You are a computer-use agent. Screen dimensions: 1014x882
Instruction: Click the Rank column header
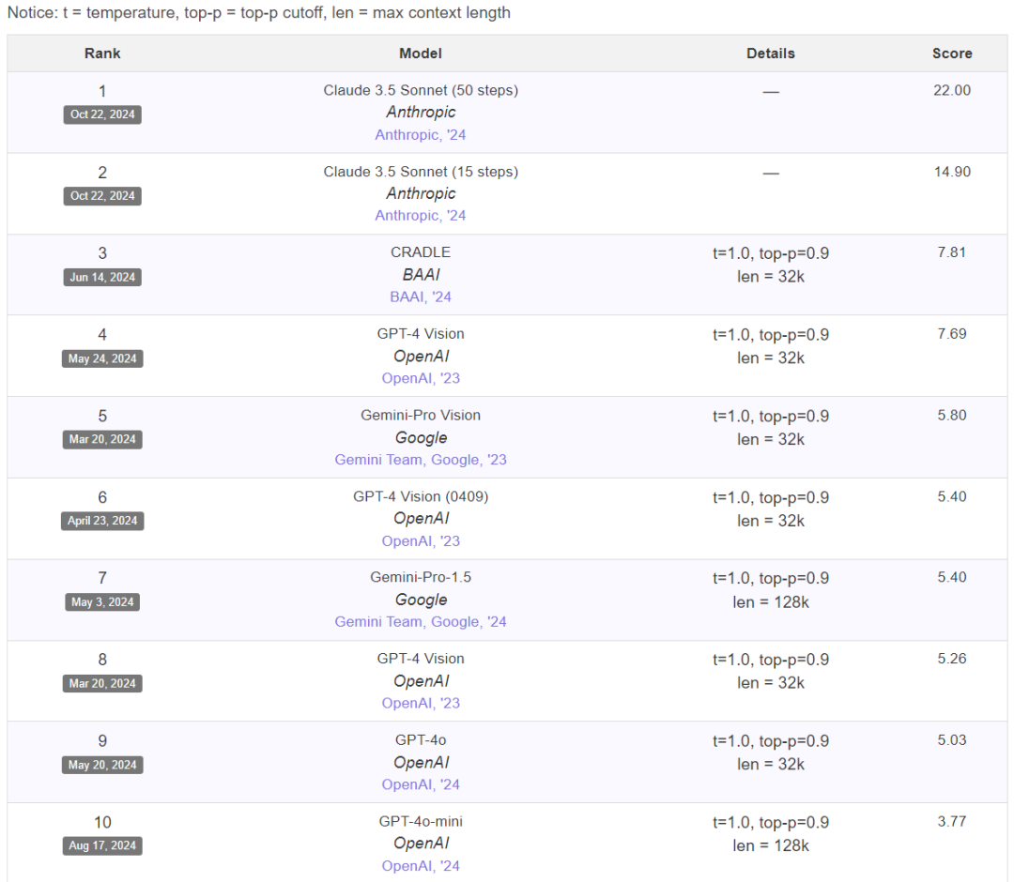pos(102,53)
